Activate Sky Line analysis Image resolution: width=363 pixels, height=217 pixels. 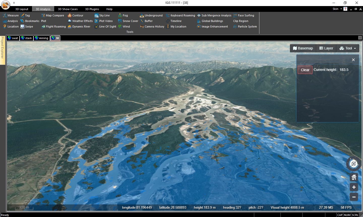(x=102, y=15)
